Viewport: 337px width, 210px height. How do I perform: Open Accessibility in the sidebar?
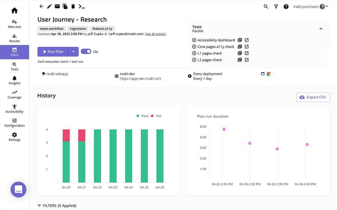(x=15, y=109)
